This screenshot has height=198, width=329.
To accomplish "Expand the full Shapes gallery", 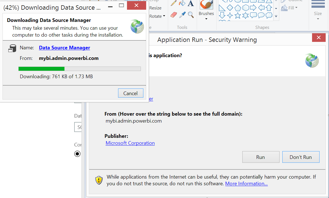I will (x=276, y=16).
